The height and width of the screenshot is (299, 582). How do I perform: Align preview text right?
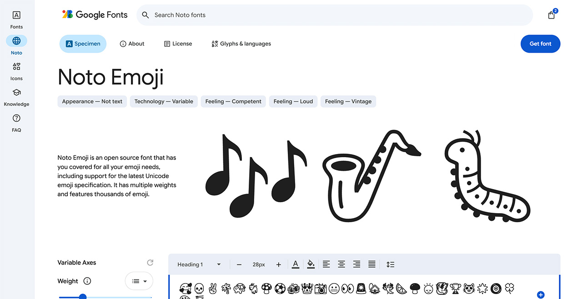[357, 264]
